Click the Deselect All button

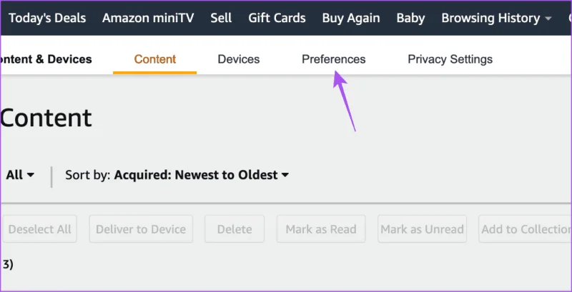coord(40,229)
